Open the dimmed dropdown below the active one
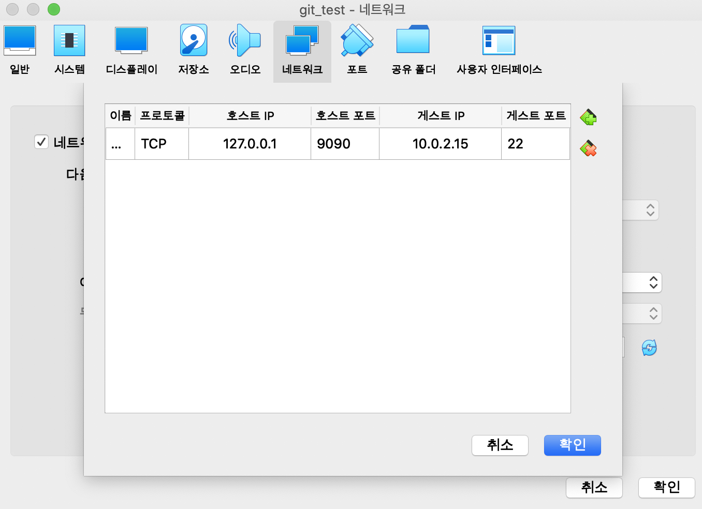 642,313
